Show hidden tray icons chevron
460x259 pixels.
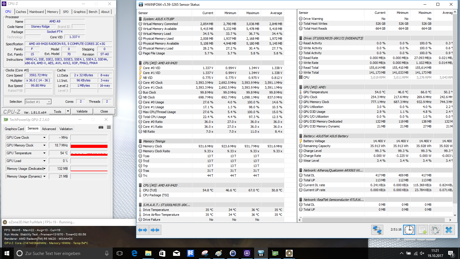coord(401,254)
